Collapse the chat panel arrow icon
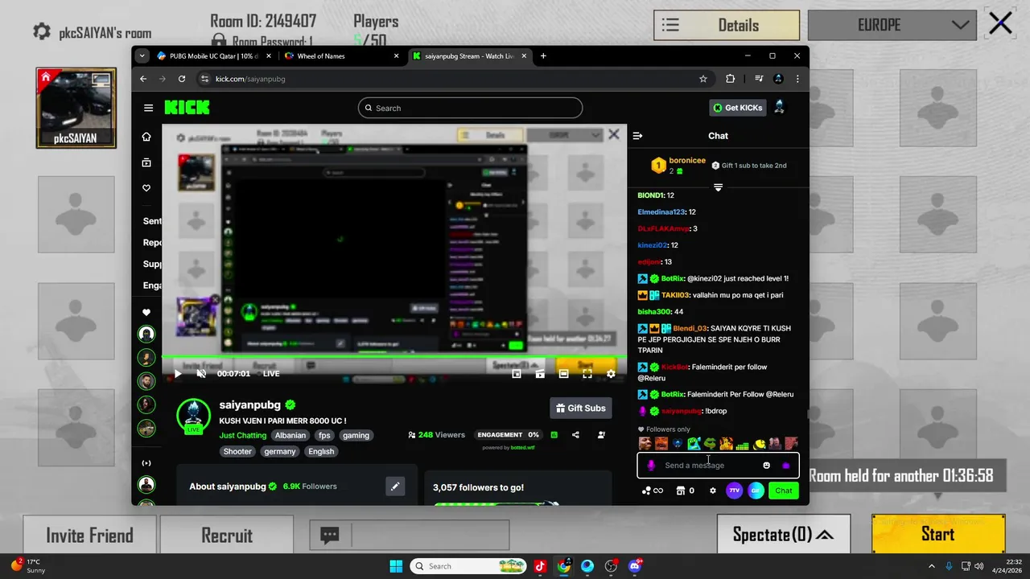The image size is (1030, 579). pos(637,136)
